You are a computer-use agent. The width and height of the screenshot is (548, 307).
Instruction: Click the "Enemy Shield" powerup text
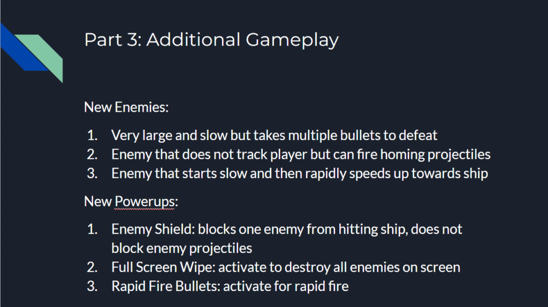152,229
